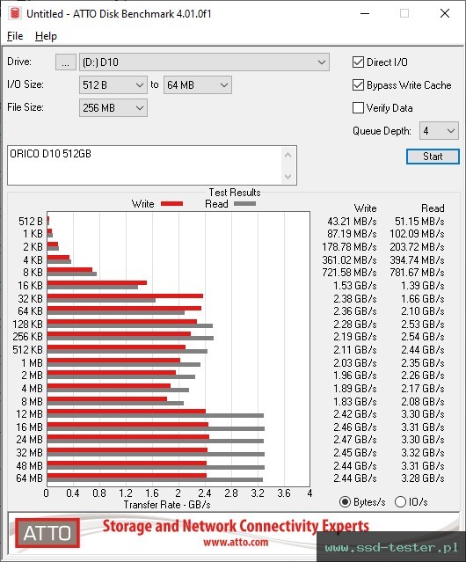466x562 pixels.
Task: Click the ATTO Disk Benchmark title bar icon
Action: (x=15, y=13)
